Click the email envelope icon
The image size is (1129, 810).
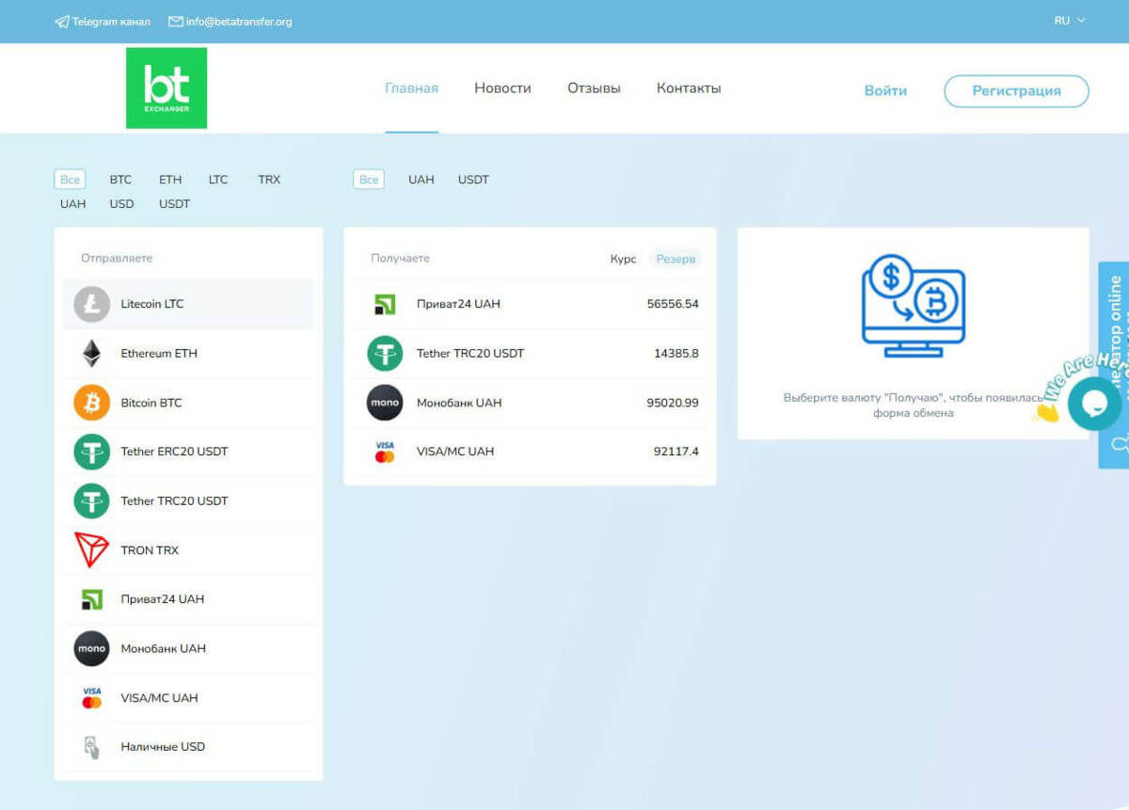tap(176, 22)
